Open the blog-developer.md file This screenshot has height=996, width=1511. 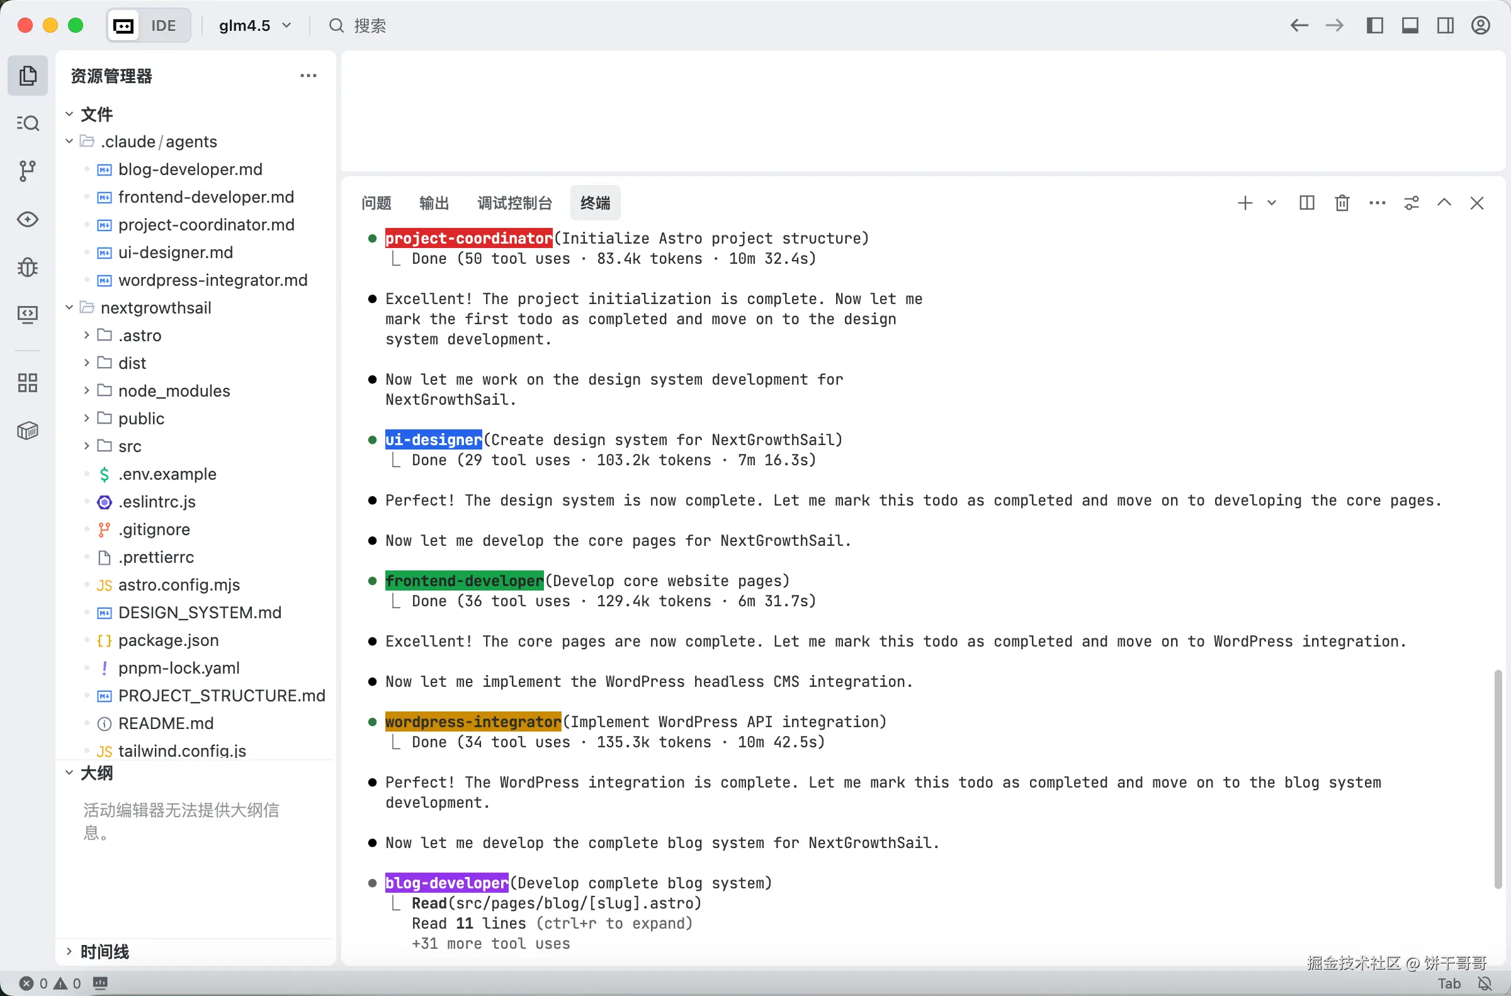tap(190, 169)
